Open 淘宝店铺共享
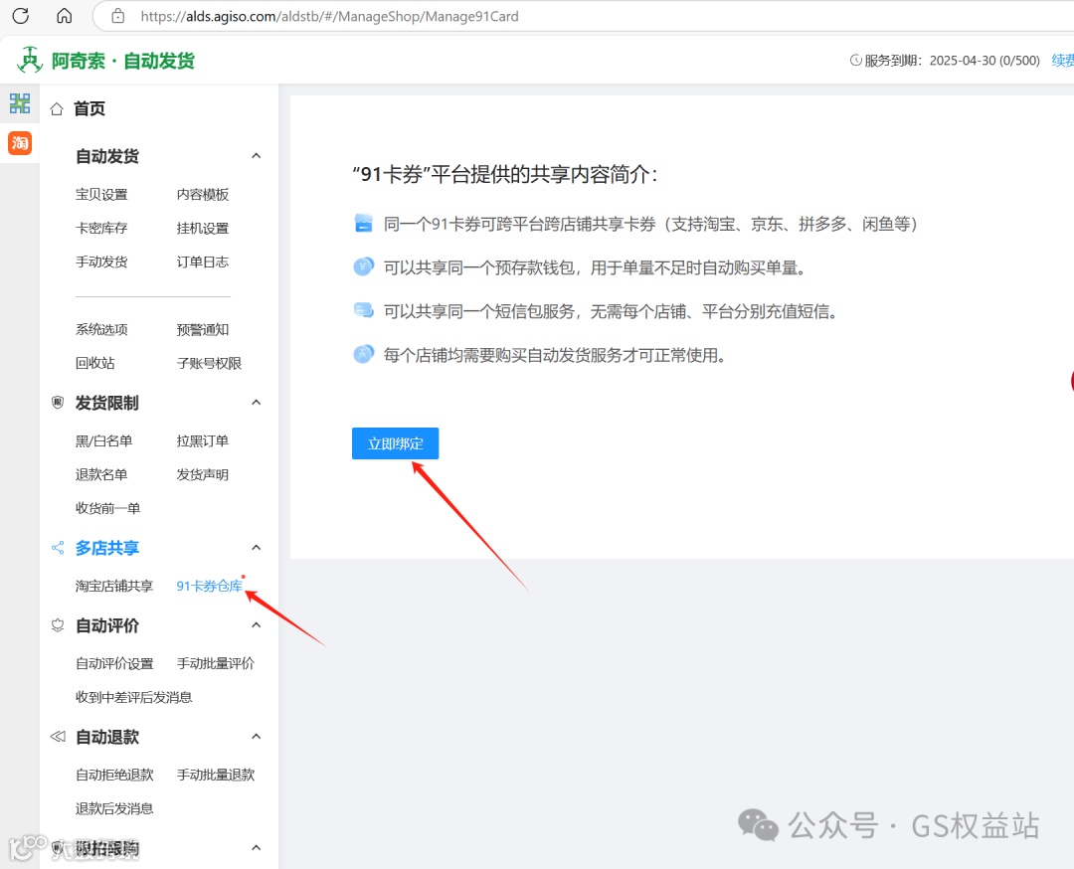This screenshot has height=869, width=1074. tap(114, 587)
